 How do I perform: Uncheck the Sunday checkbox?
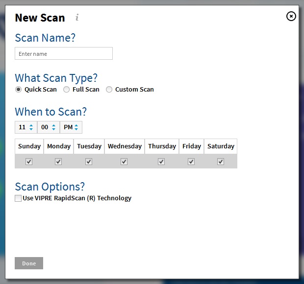(x=29, y=162)
